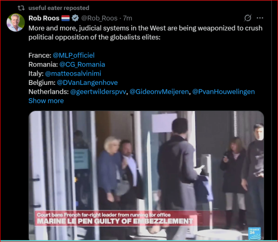Open the @geertwilderspvv mention
Viewport: 278px width, 242px height.
(x=98, y=92)
